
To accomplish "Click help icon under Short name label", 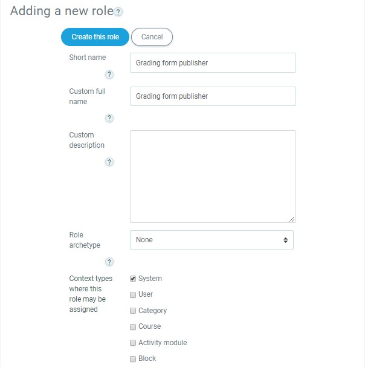I will (109, 74).
